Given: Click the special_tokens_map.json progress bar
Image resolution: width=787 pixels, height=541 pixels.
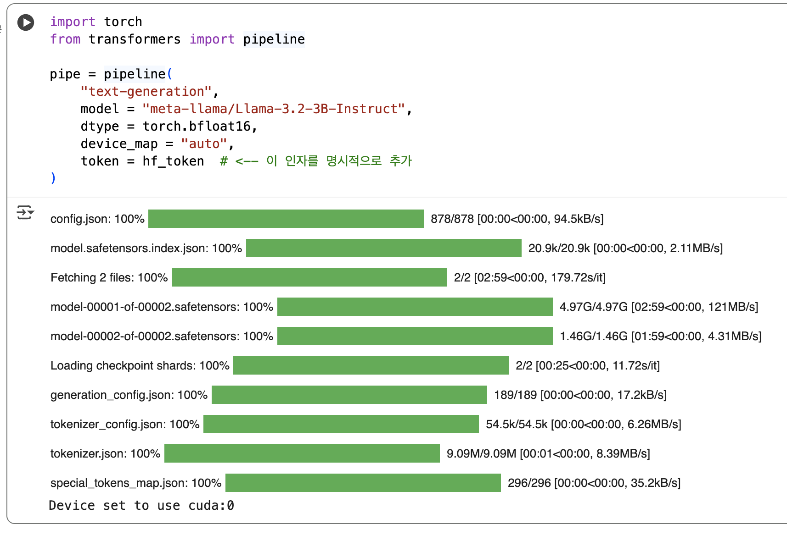Looking at the screenshot, I should 363,483.
